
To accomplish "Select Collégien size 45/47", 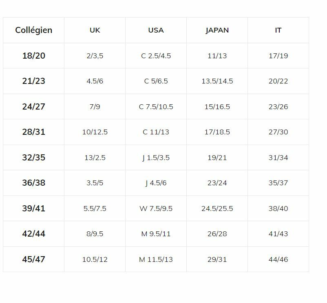I will point(33,259).
